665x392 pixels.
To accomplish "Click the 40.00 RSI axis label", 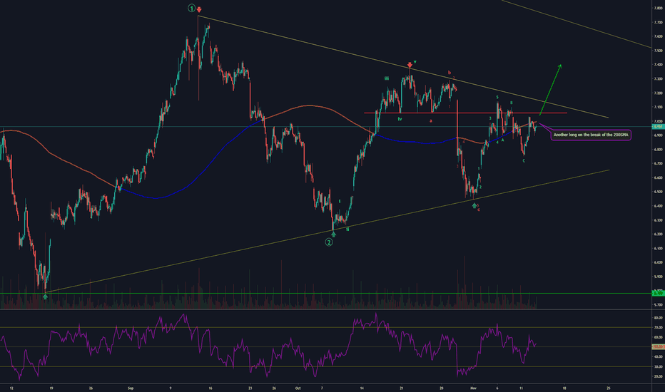I will pos(659,357).
